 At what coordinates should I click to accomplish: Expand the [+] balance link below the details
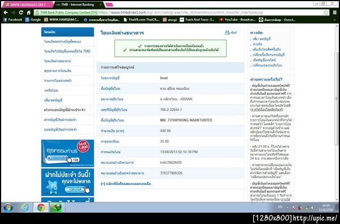[x=126, y=184]
